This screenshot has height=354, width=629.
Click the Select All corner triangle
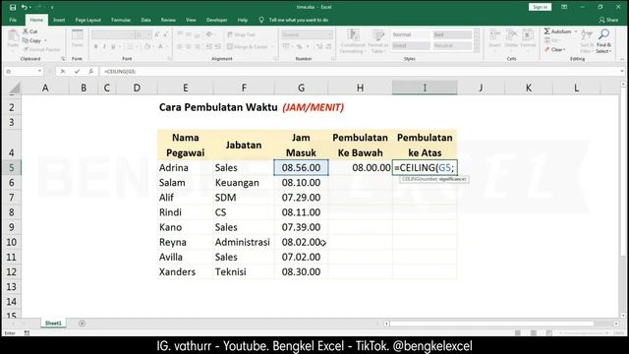[14, 88]
